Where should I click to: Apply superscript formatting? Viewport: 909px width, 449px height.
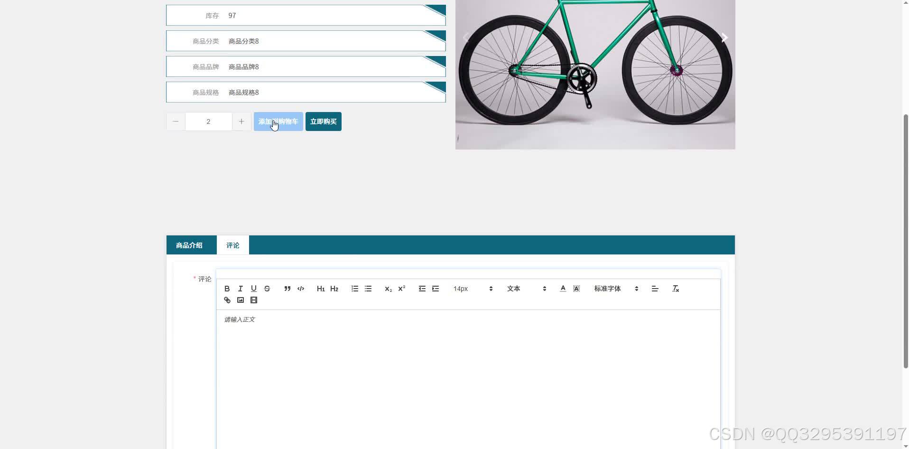pyautogui.click(x=401, y=289)
